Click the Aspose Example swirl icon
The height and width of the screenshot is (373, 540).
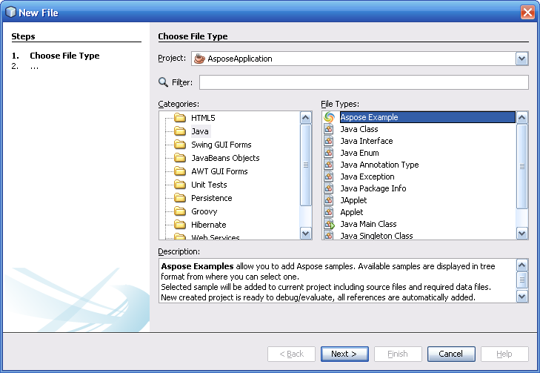329,117
